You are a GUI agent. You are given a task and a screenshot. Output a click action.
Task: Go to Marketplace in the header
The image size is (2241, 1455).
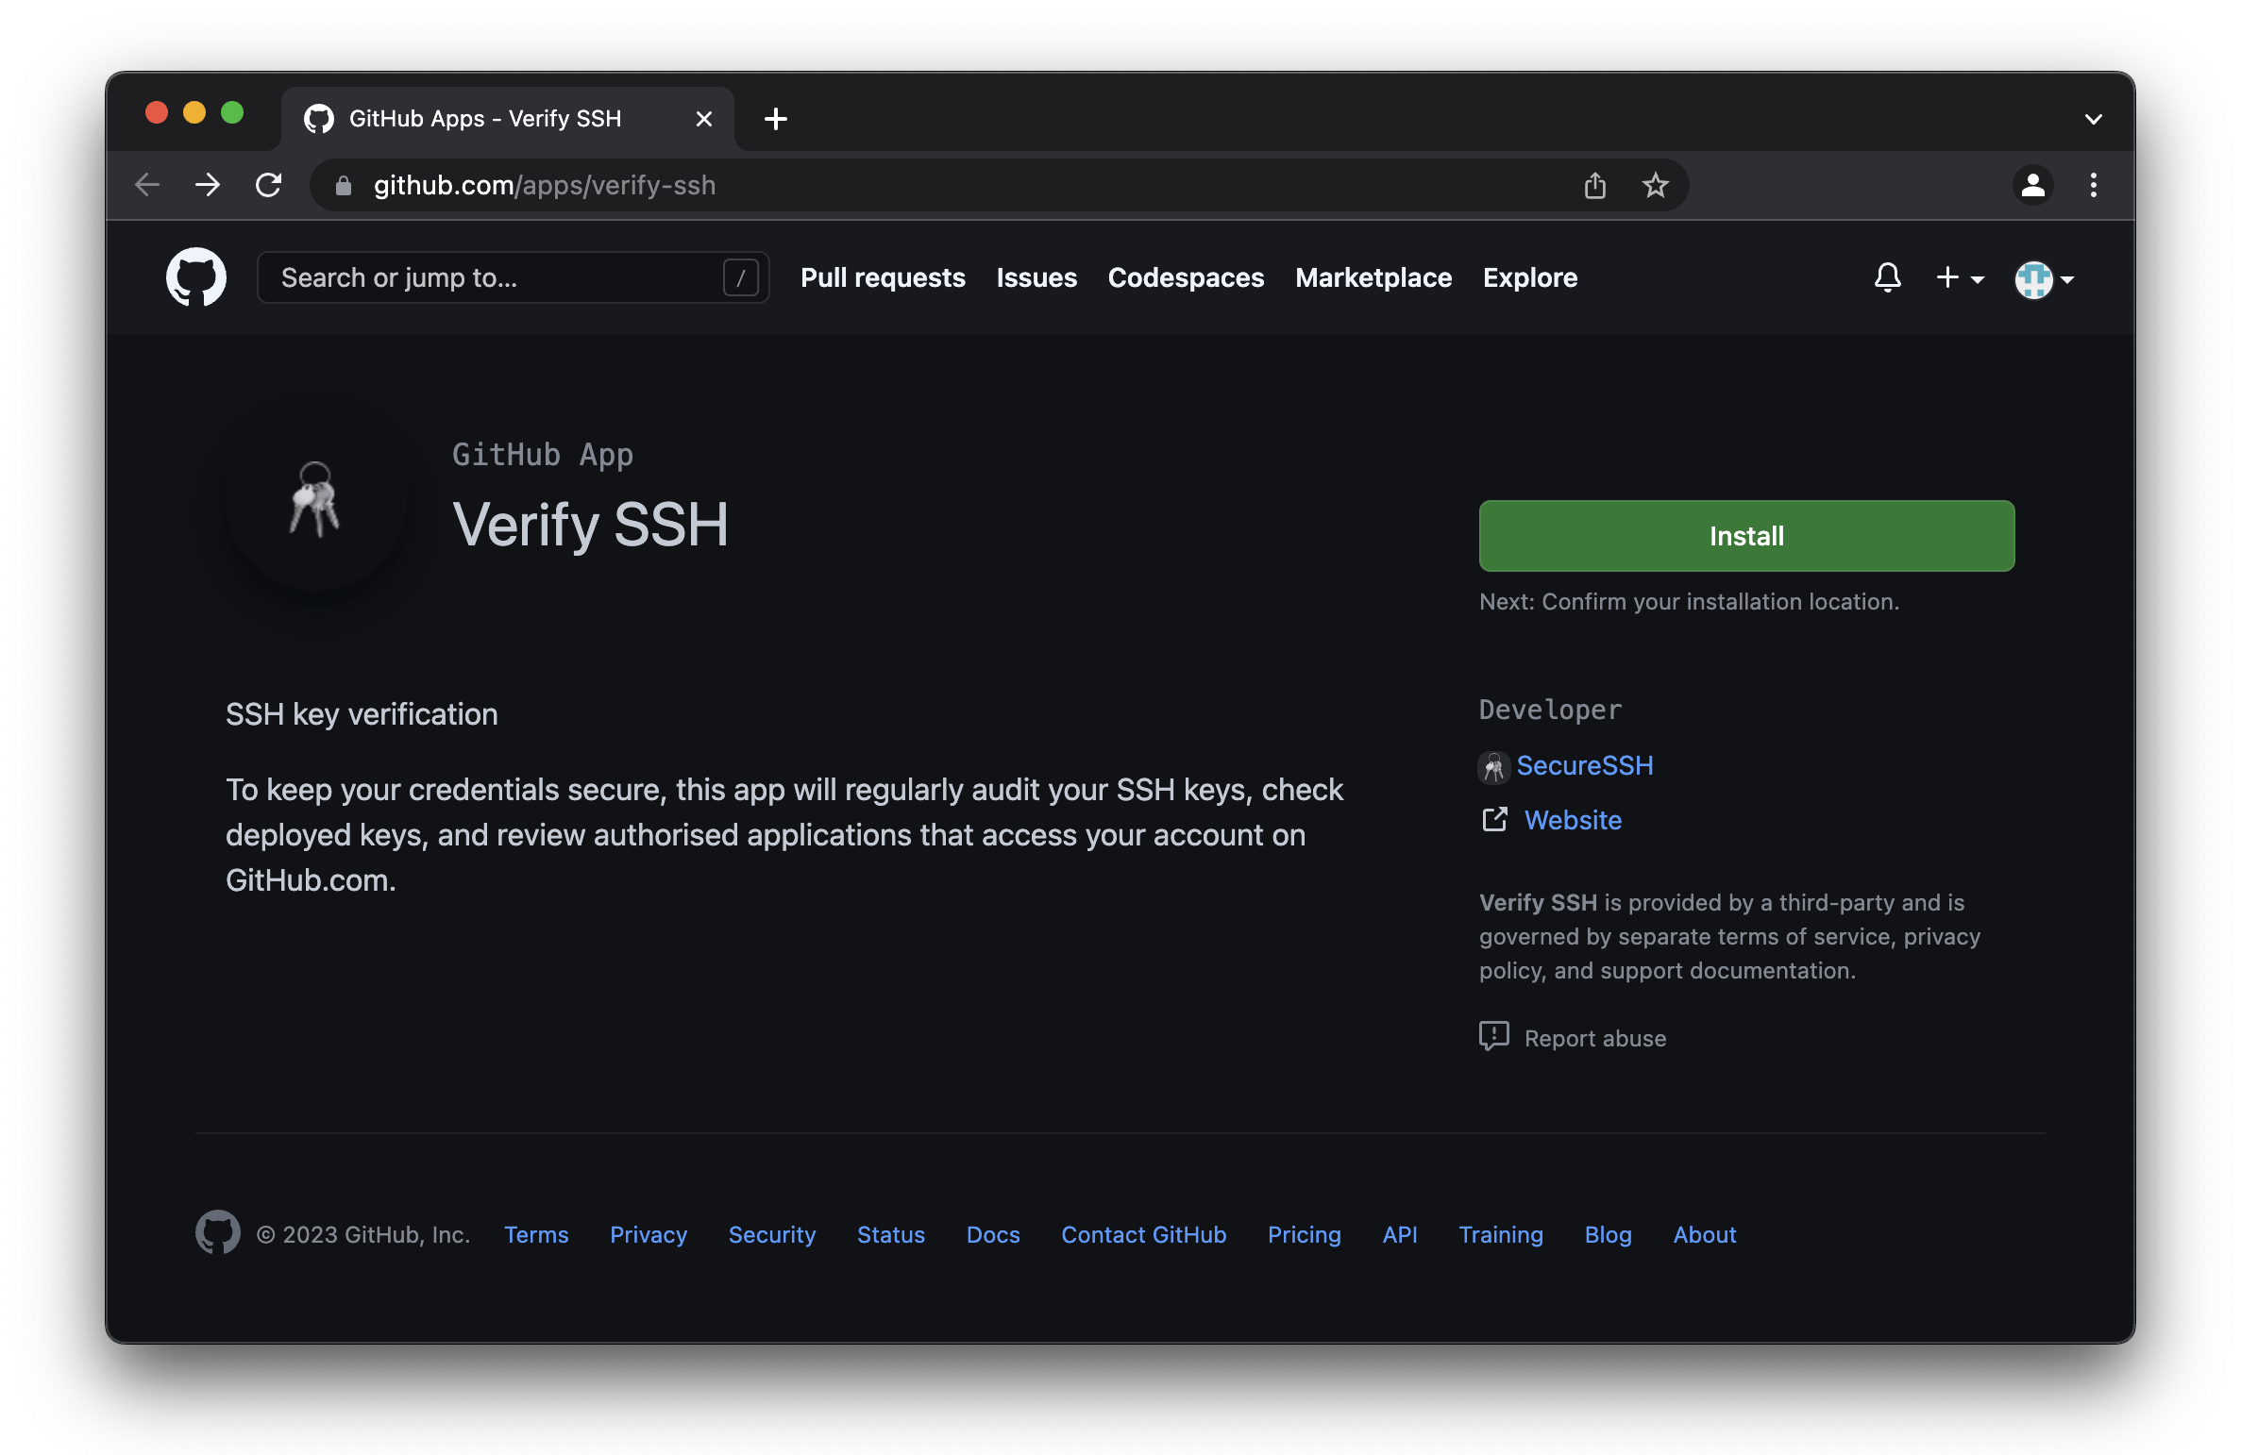tap(1373, 277)
